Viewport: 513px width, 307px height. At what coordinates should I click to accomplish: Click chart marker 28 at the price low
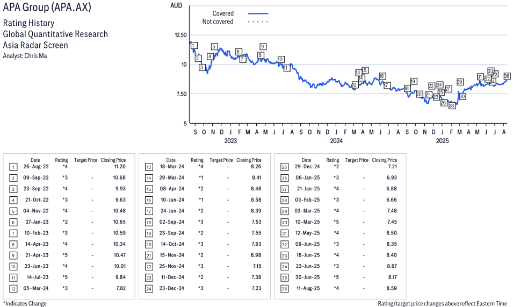(x=452, y=106)
